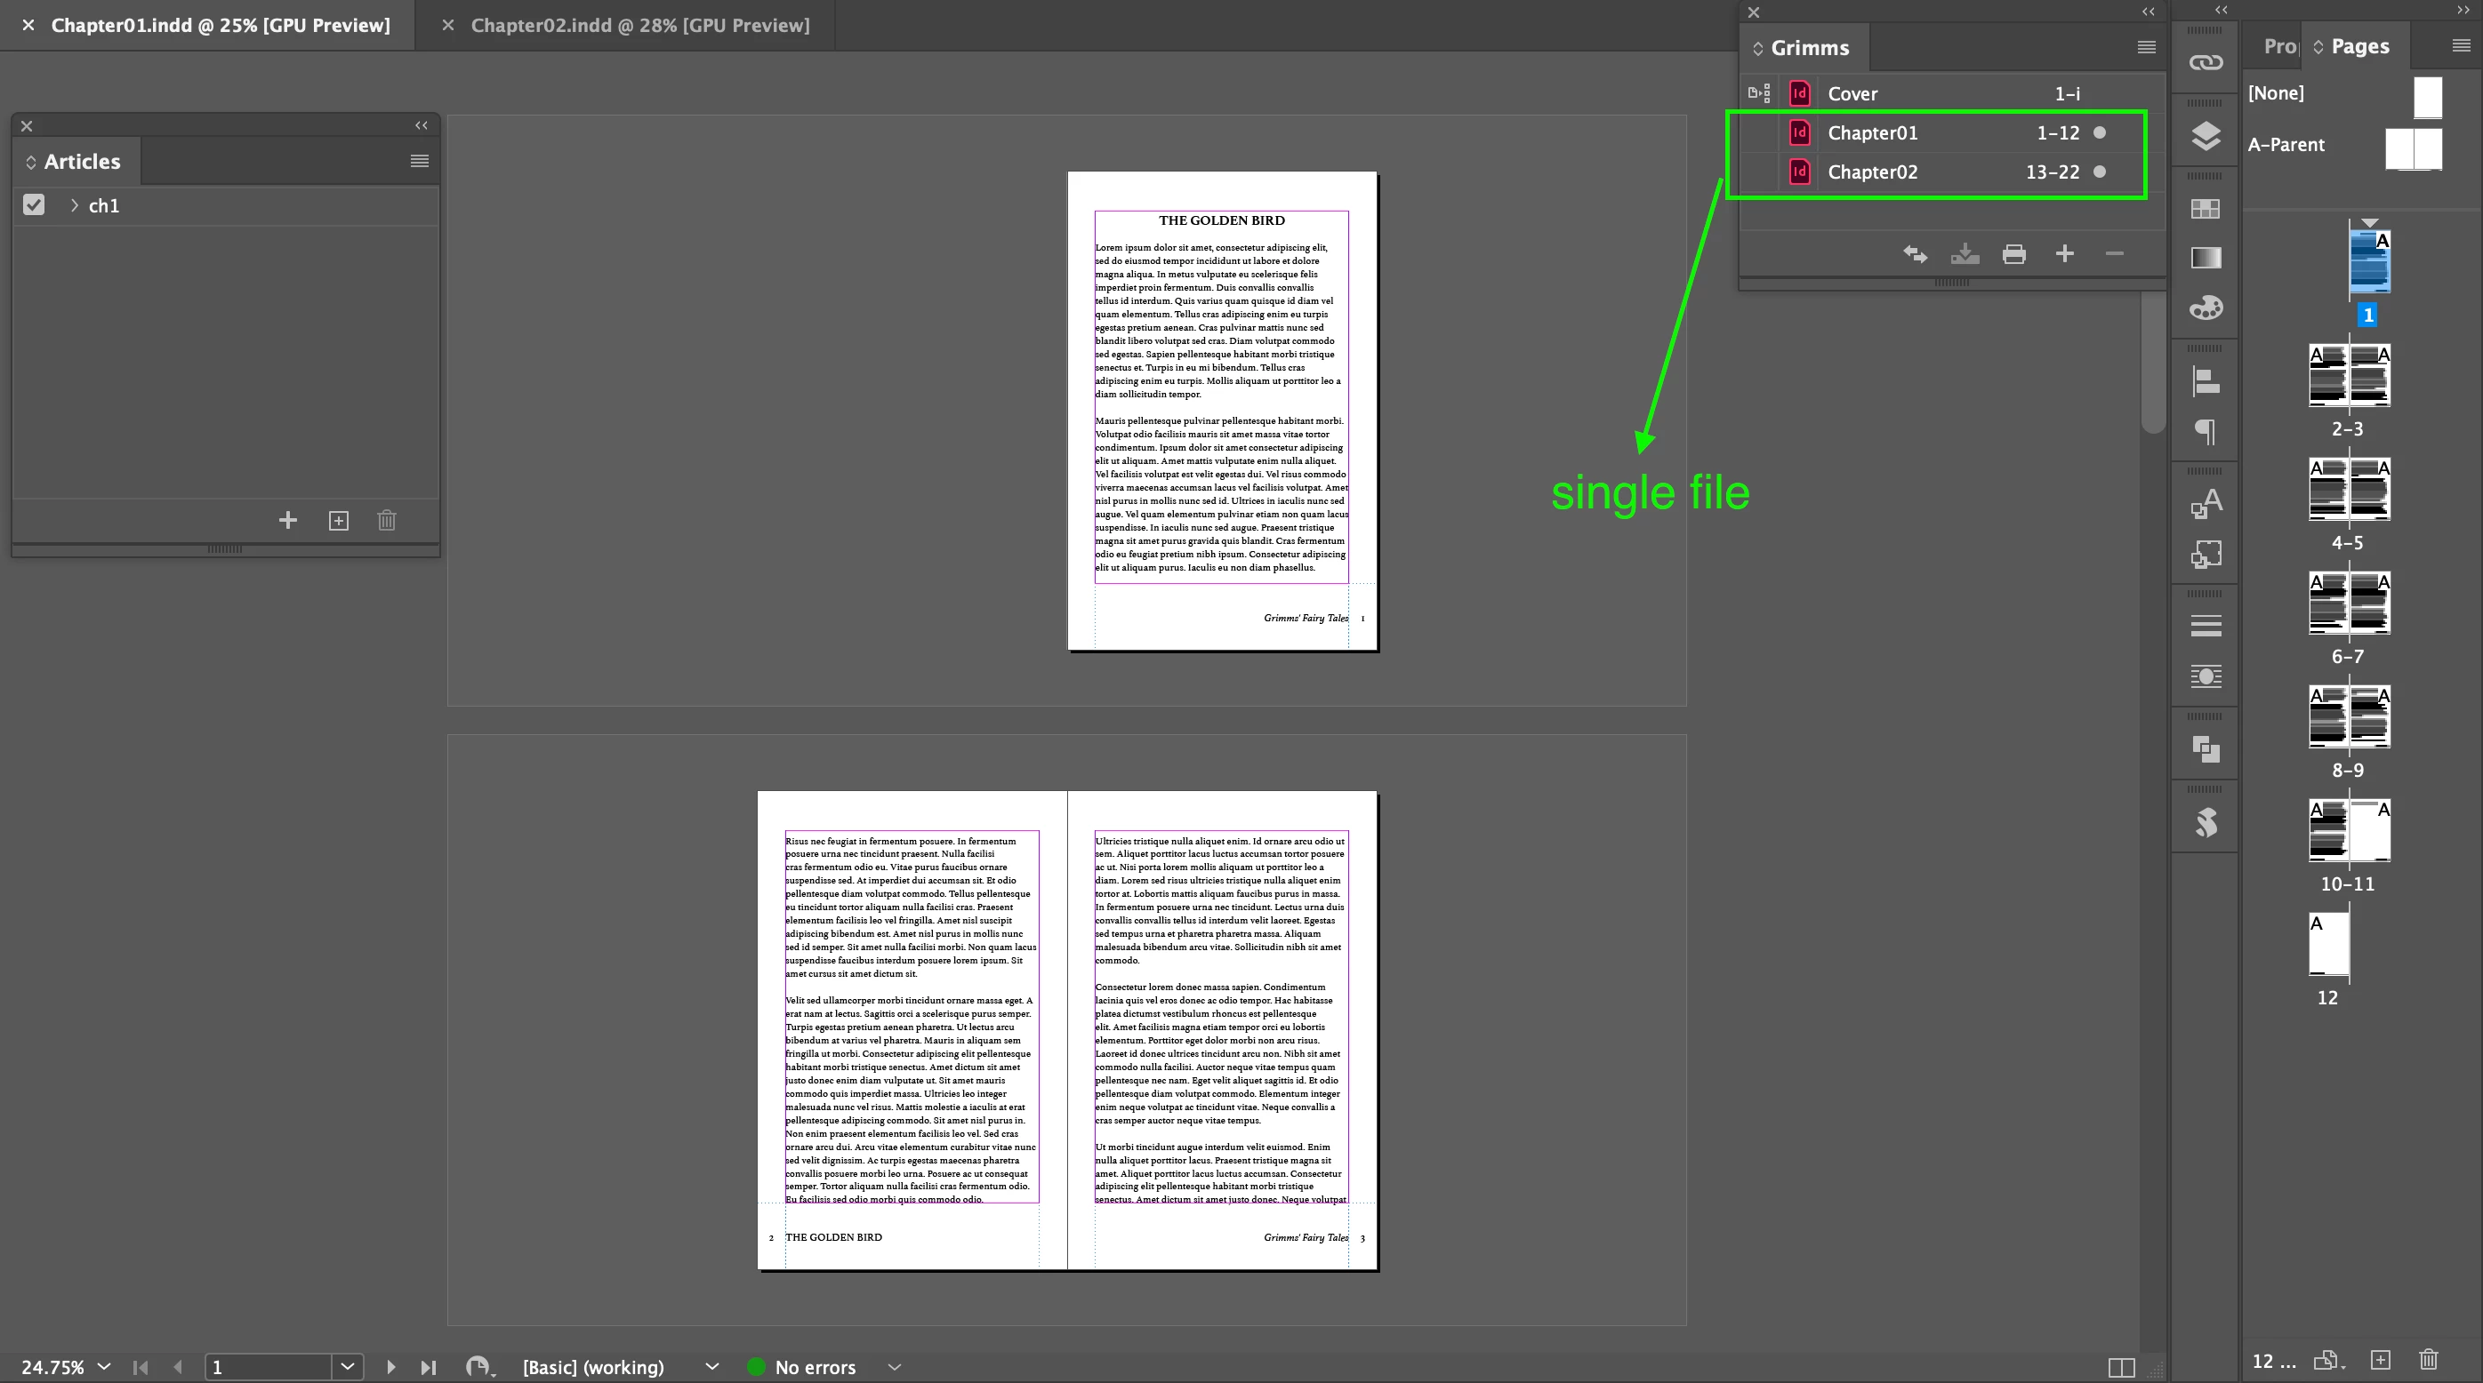The height and width of the screenshot is (1383, 2483).
Task: Toggle style source box beside Chapter02
Action: click(x=1758, y=172)
